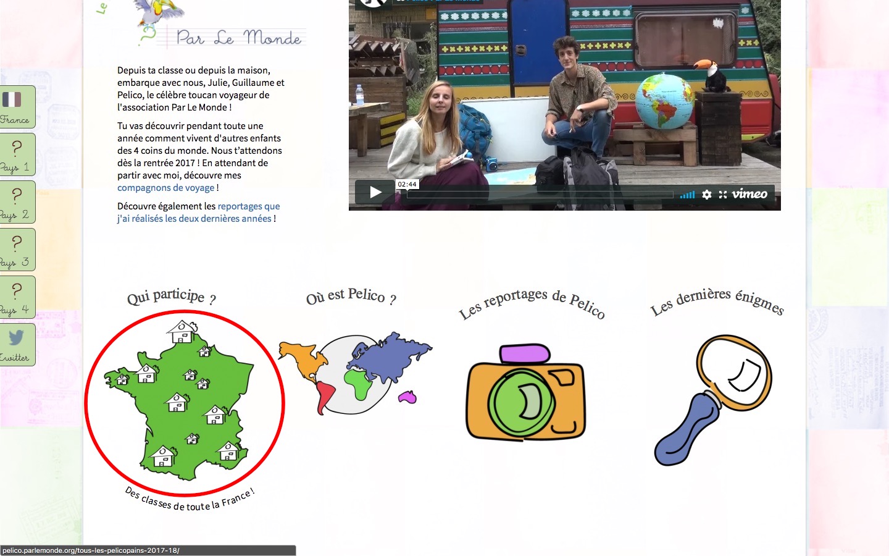Image resolution: width=889 pixels, height=556 pixels.
Task: Open the France flag sidebar tab
Action: (x=17, y=107)
